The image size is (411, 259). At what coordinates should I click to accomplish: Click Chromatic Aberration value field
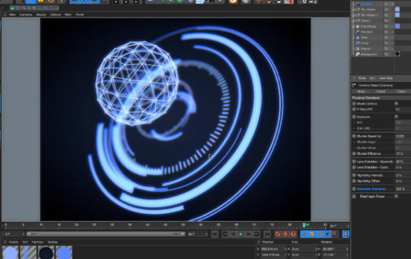pos(403,189)
